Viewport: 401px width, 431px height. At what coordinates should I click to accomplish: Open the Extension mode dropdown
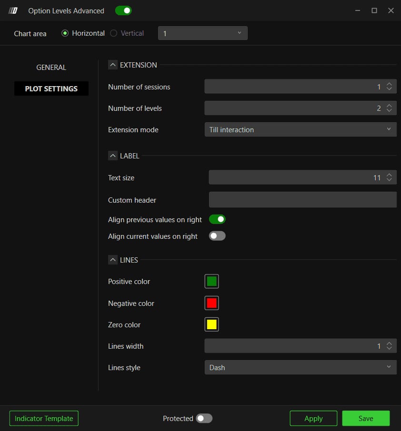pos(301,129)
